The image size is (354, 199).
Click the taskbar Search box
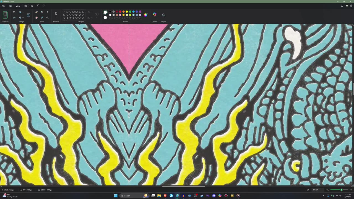[134, 196]
